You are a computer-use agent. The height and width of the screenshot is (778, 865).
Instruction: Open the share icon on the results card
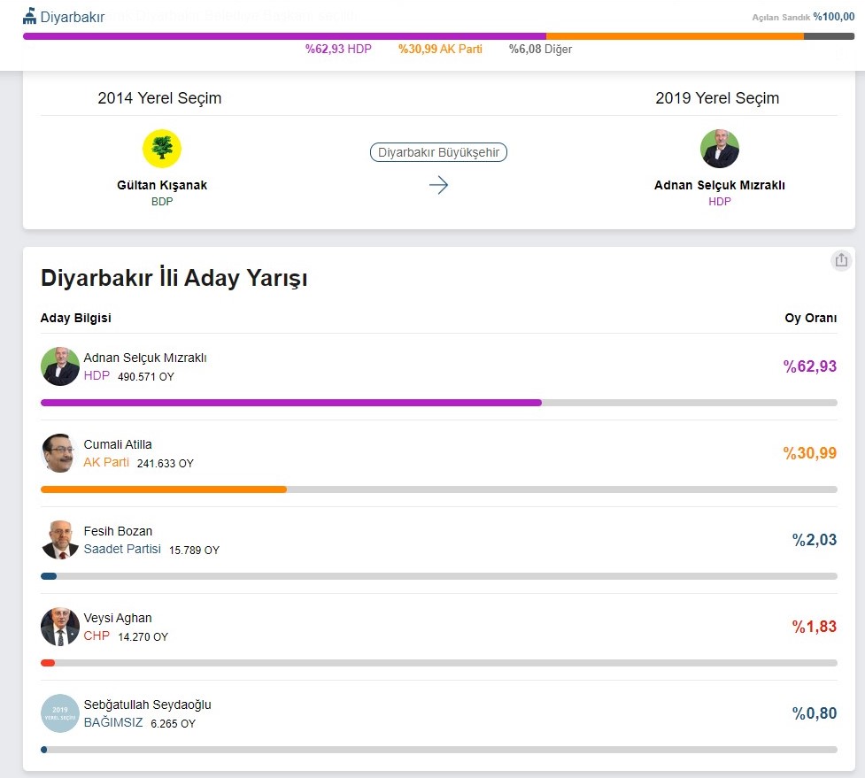(x=840, y=260)
